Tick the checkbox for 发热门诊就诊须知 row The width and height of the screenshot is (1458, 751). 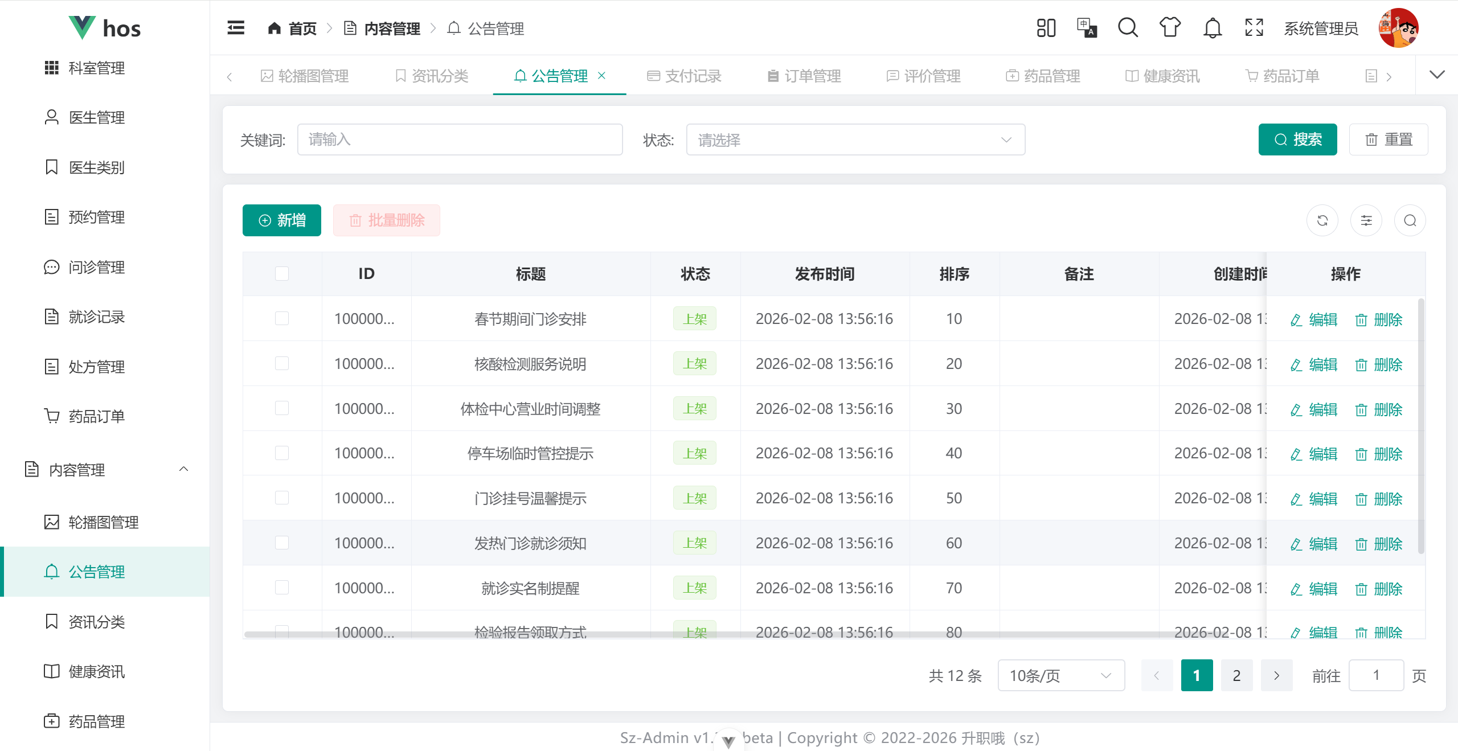pyautogui.click(x=282, y=543)
